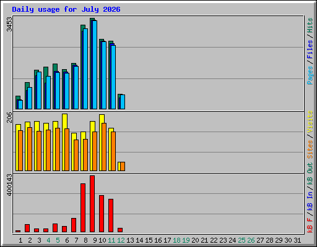
Task: Click day 28 on the x-axis
Action: (x=269, y=240)
